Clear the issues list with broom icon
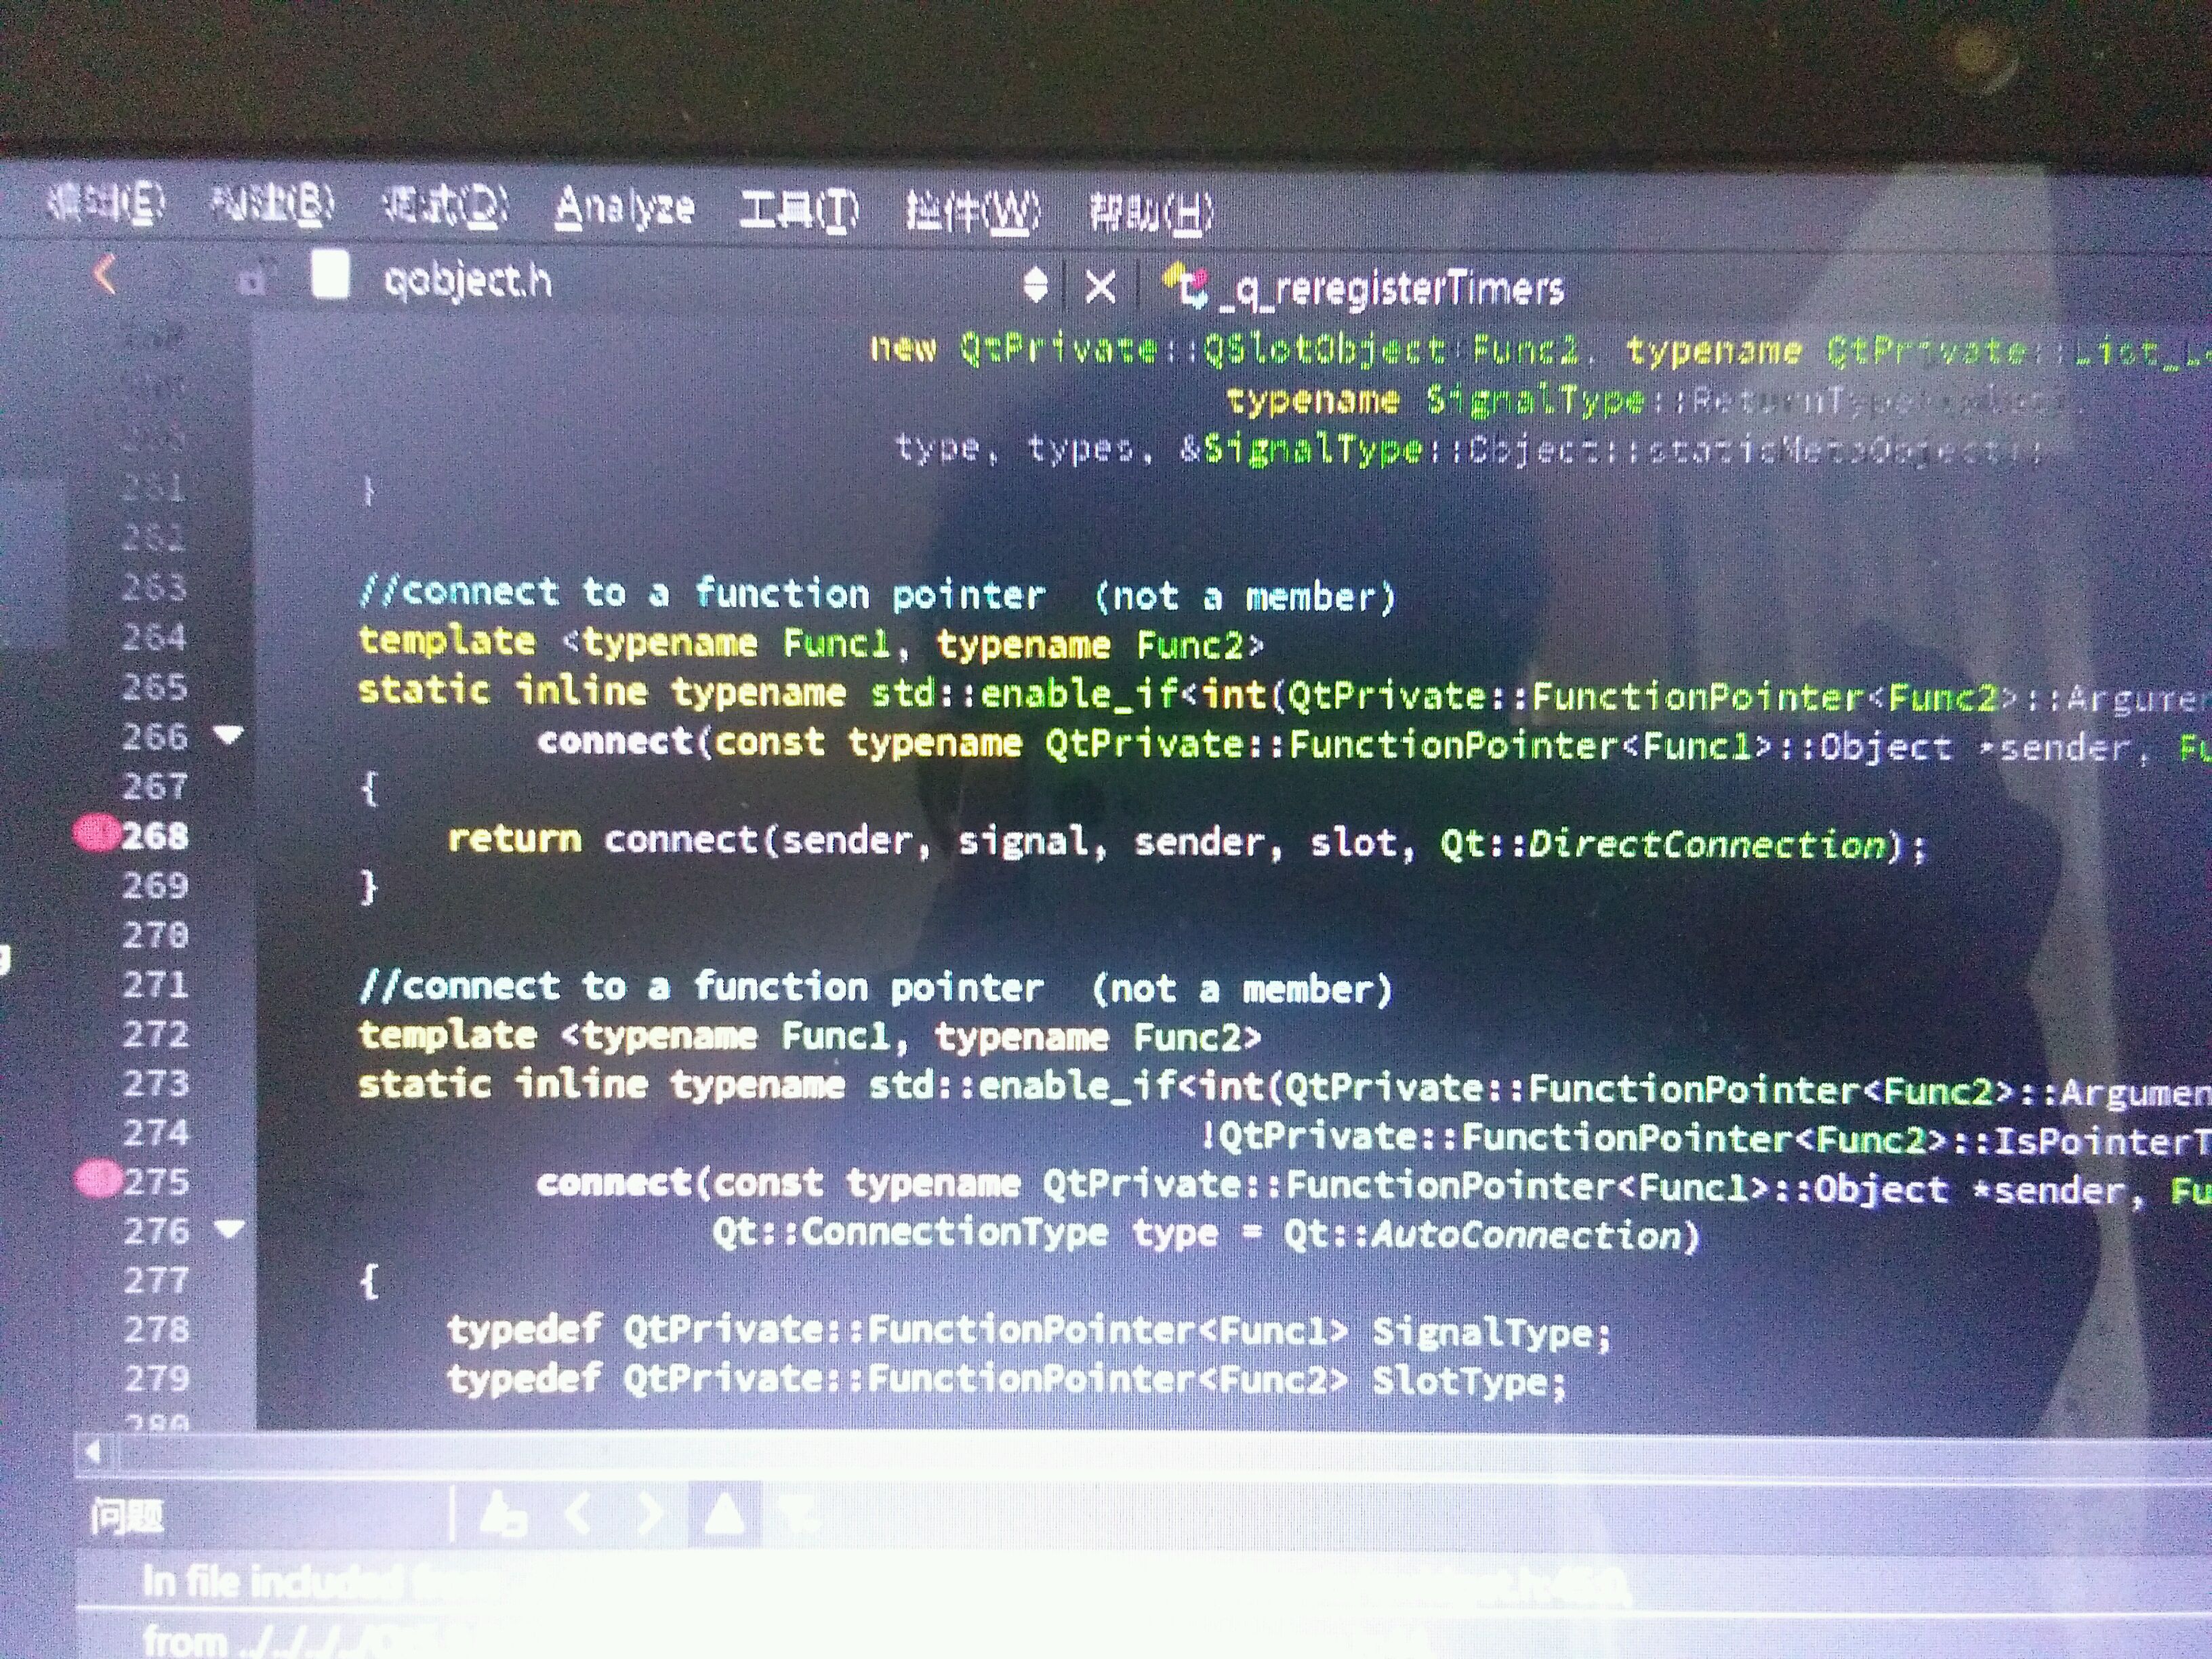The height and width of the screenshot is (1659, 2212). click(503, 1514)
